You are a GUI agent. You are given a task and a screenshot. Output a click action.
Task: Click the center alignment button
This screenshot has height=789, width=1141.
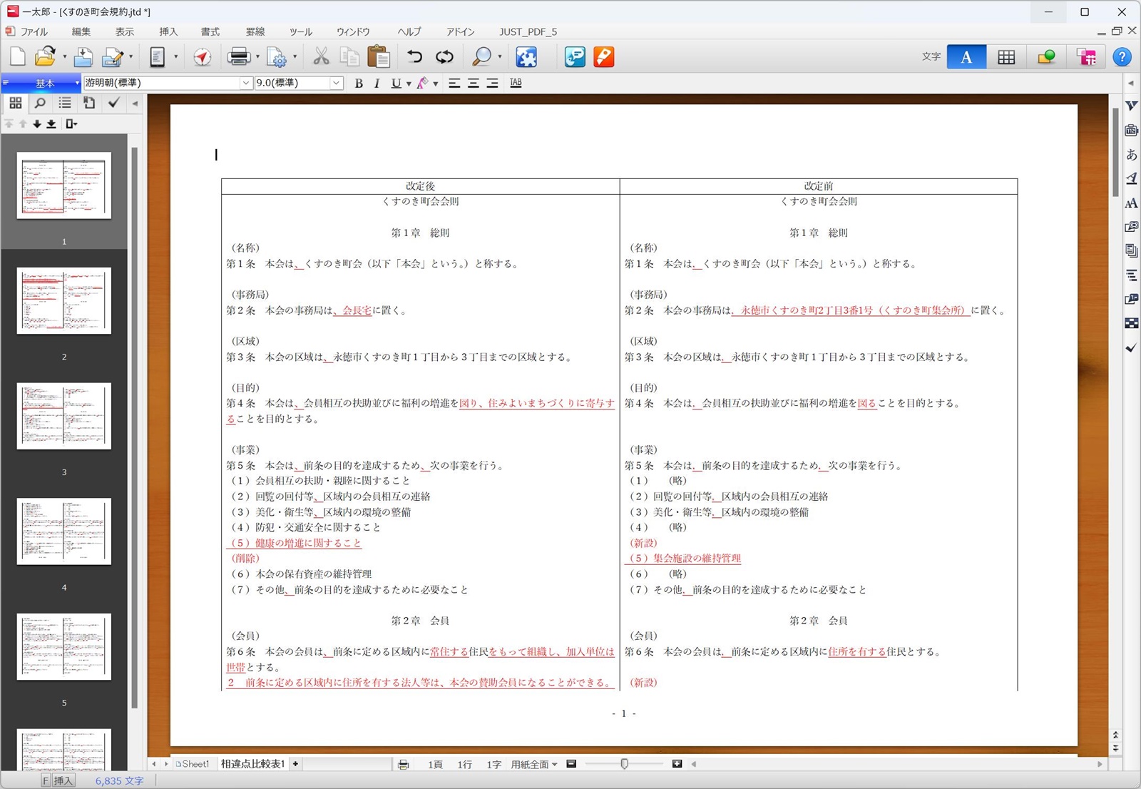473,83
